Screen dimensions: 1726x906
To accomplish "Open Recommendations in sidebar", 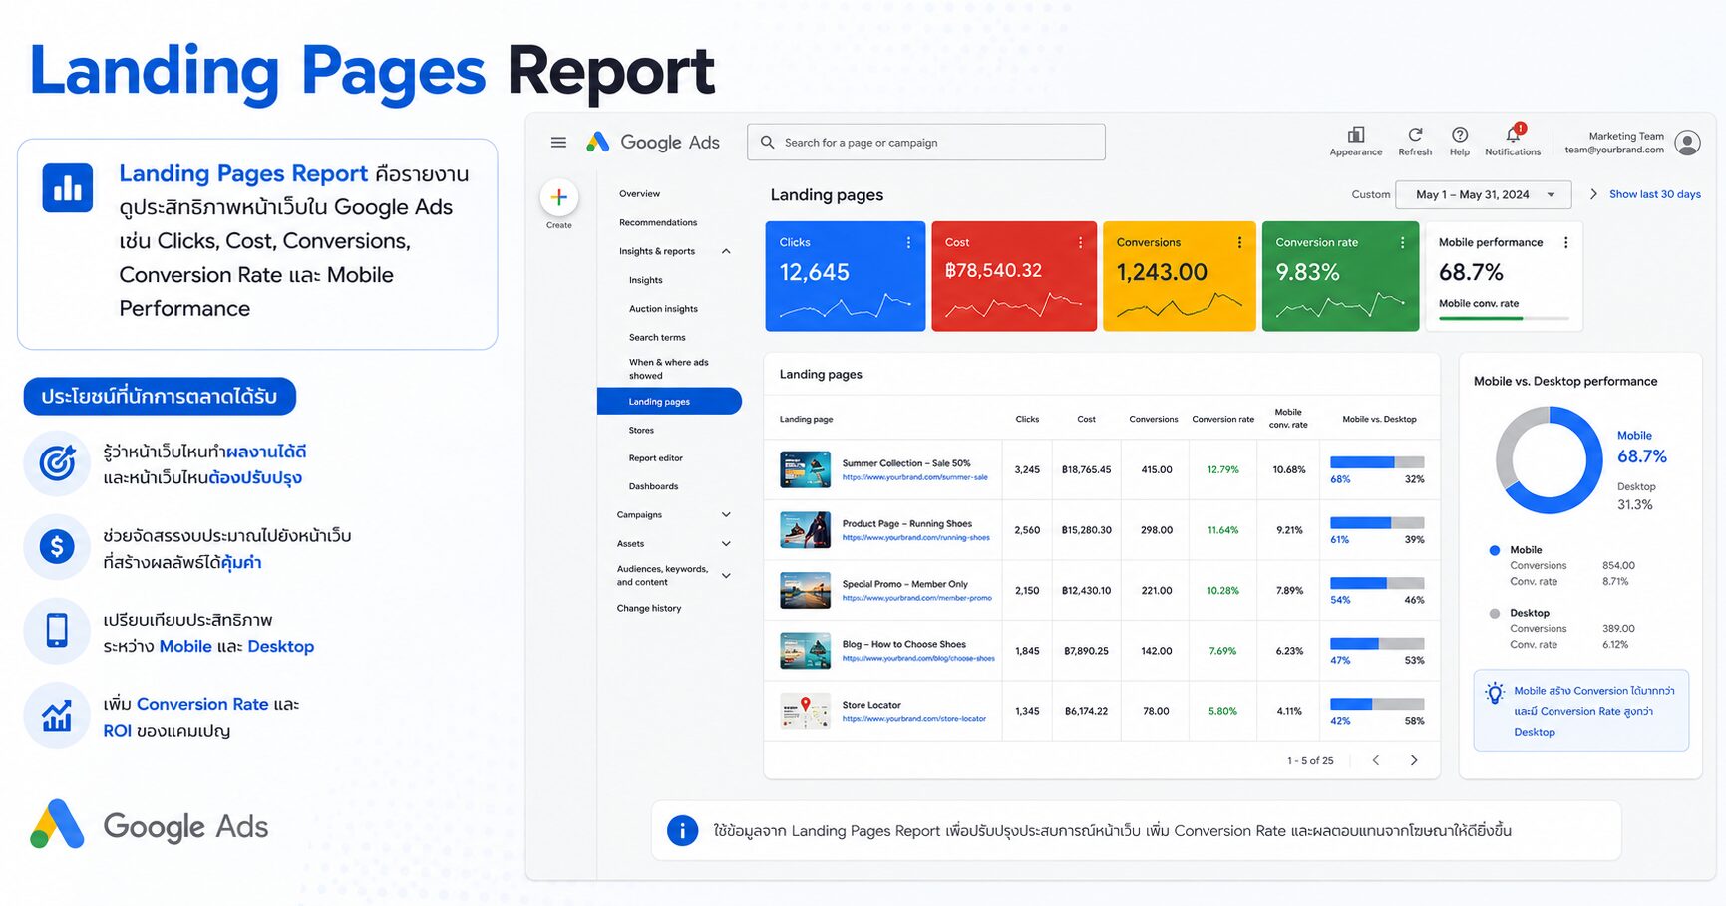I will (658, 222).
